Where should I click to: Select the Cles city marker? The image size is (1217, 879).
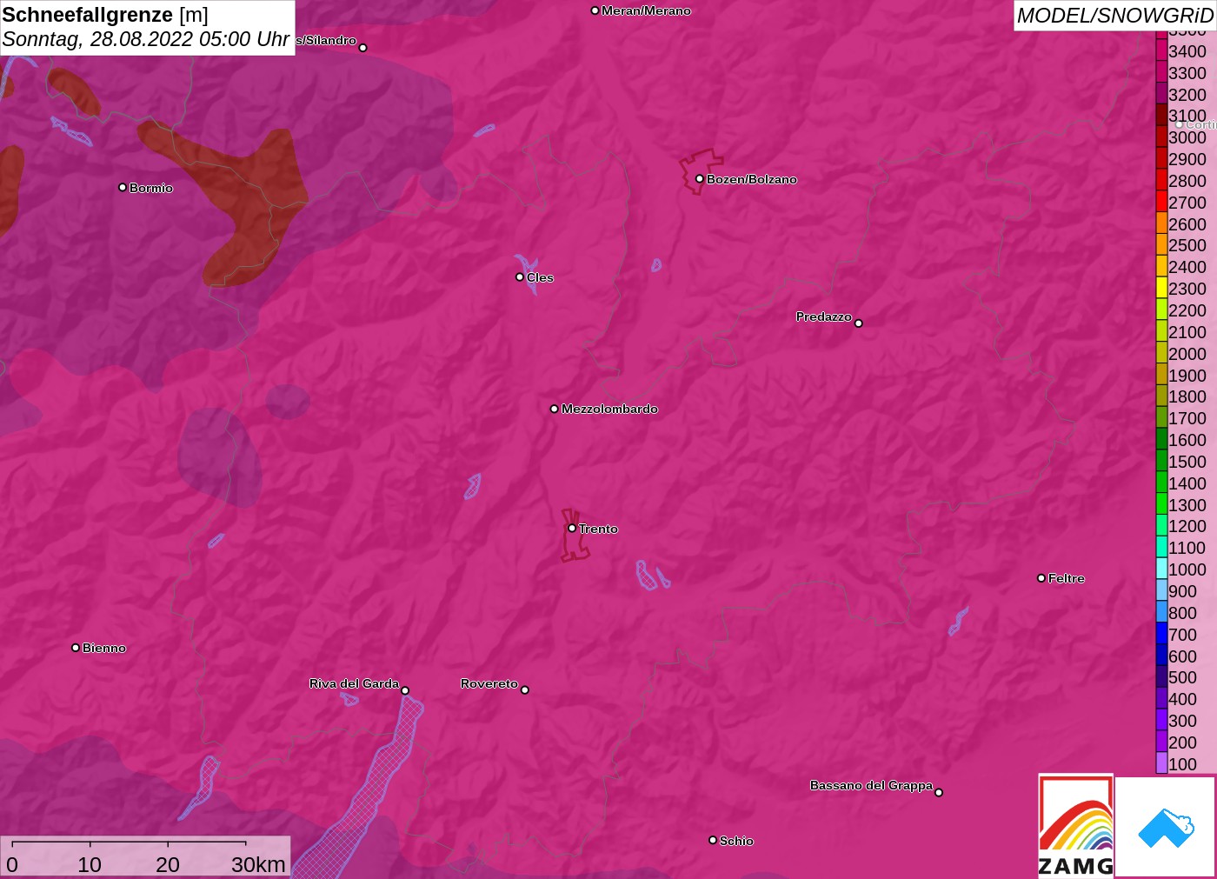pos(520,276)
